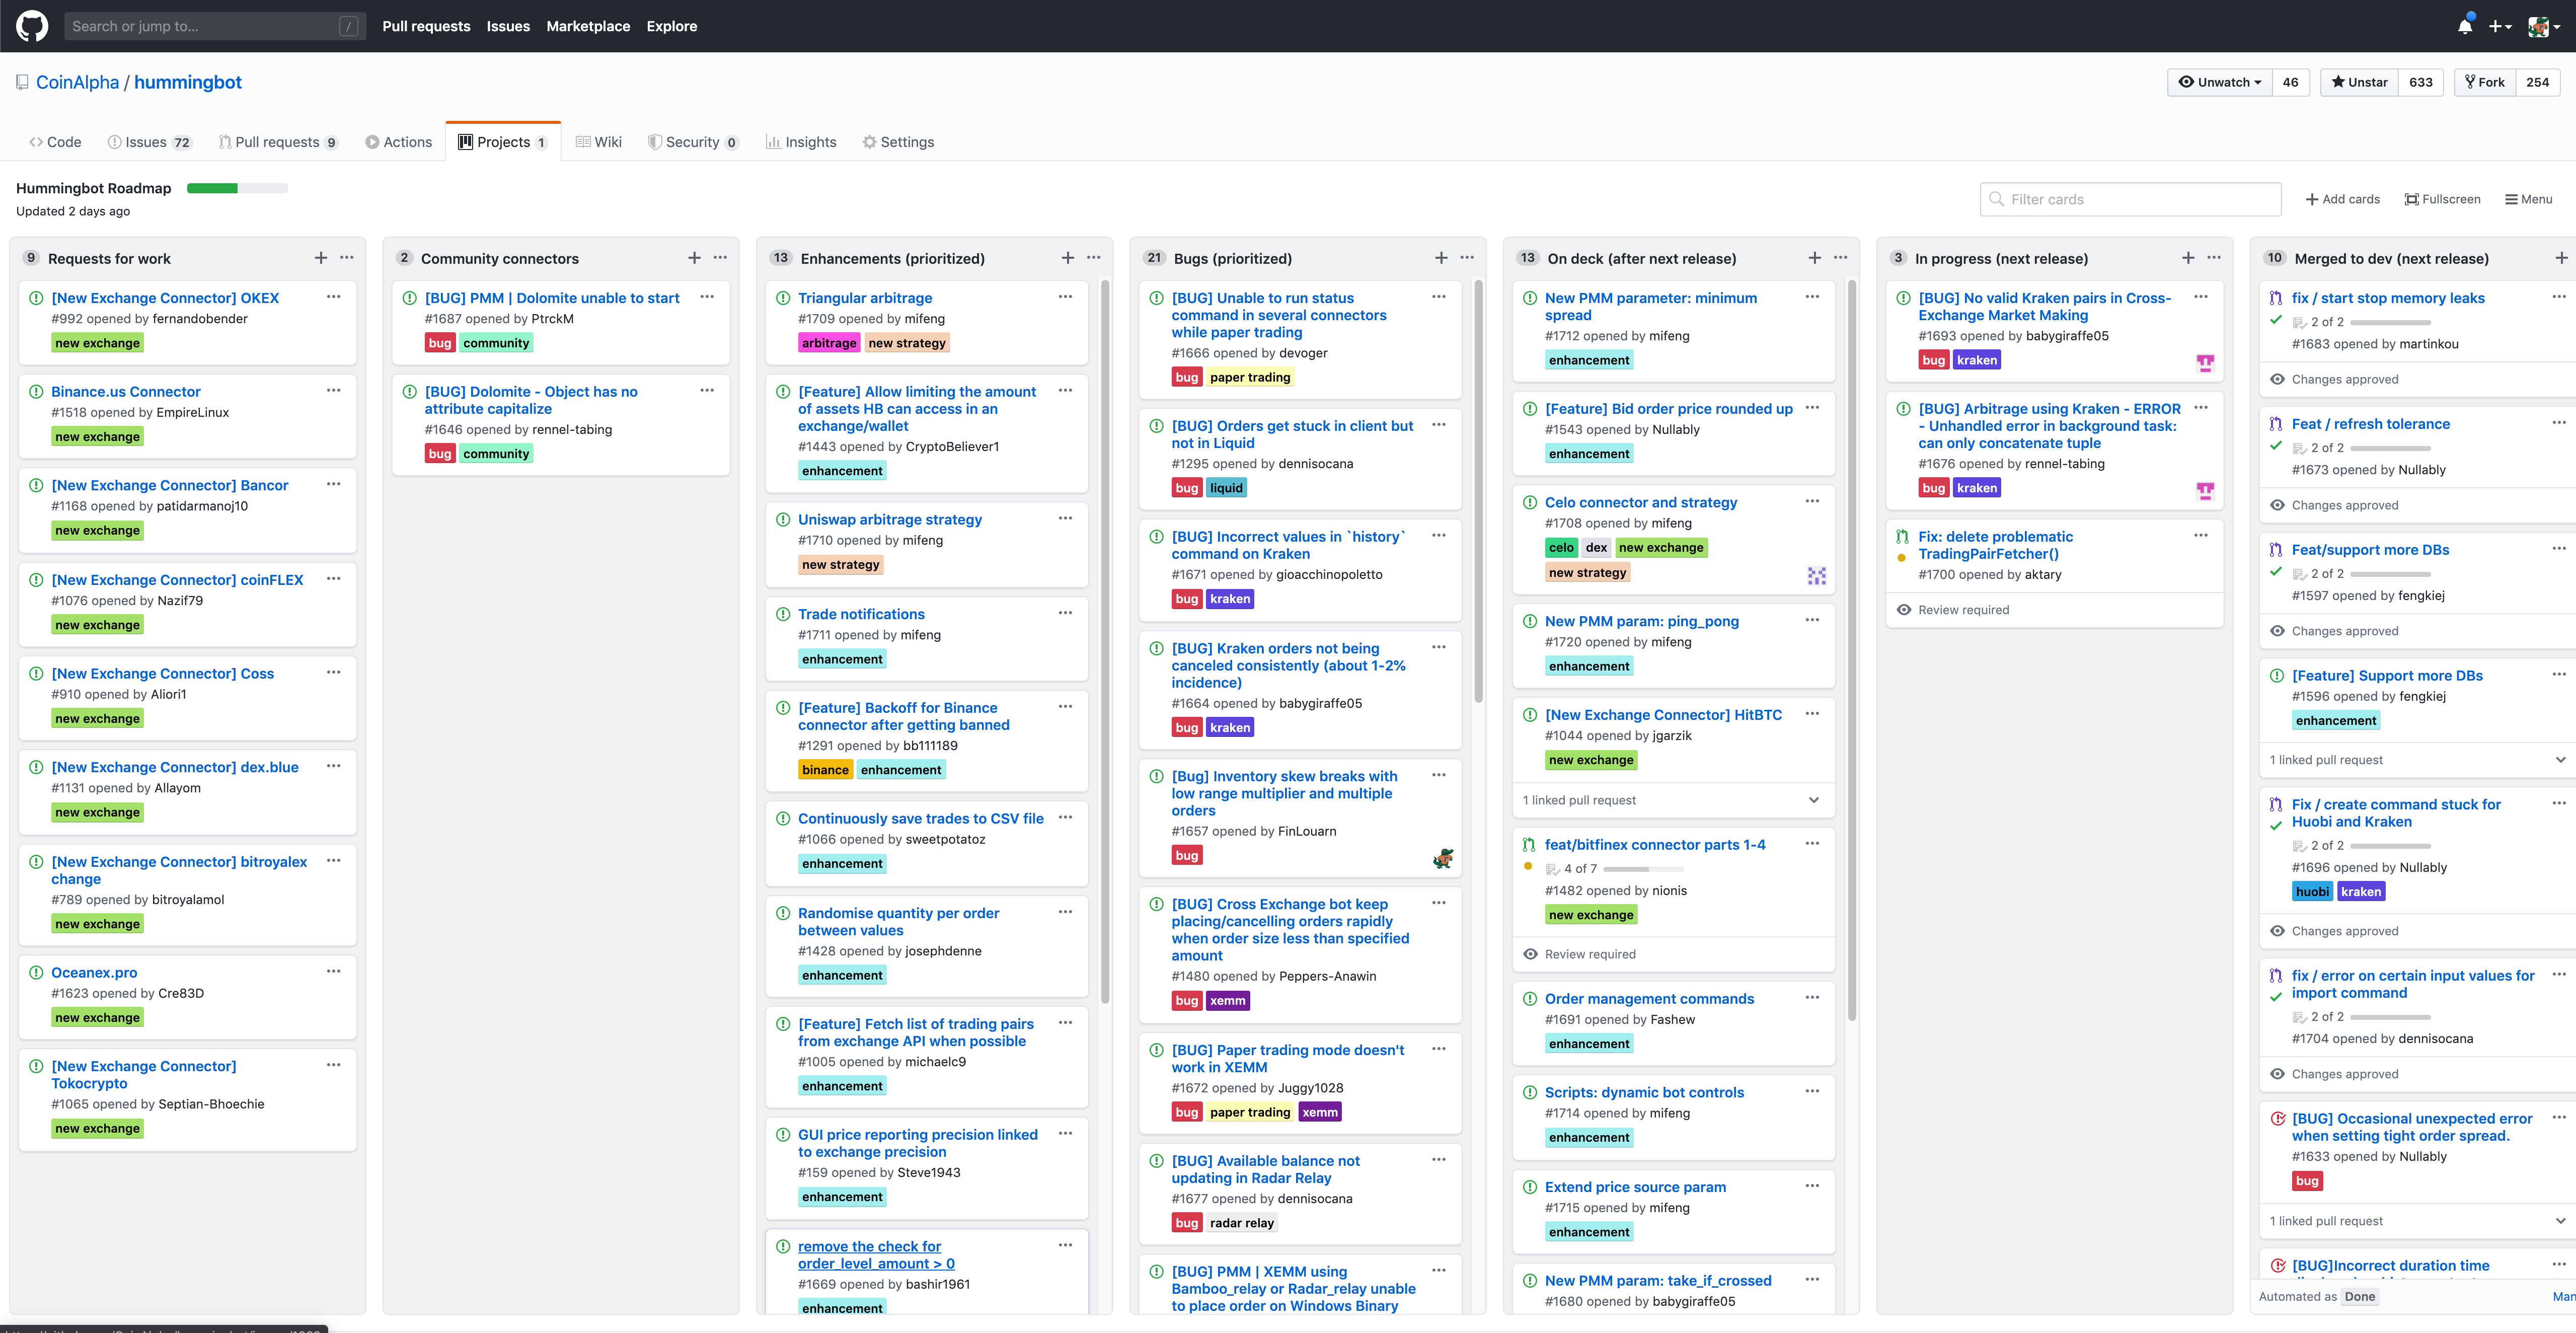The width and height of the screenshot is (2576, 1333).
Task: Click checklist progress bar on issue #1683
Action: tap(2391, 322)
